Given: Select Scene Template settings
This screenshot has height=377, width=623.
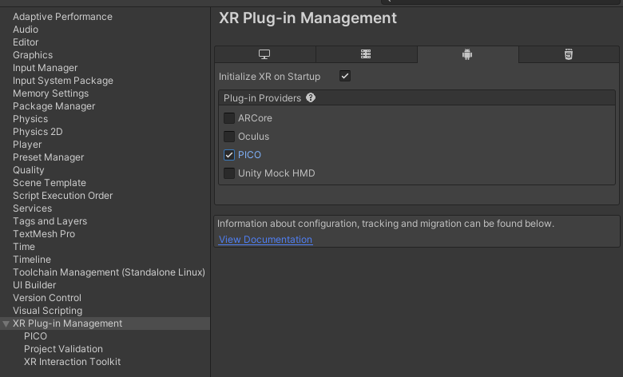Looking at the screenshot, I should [x=50, y=183].
